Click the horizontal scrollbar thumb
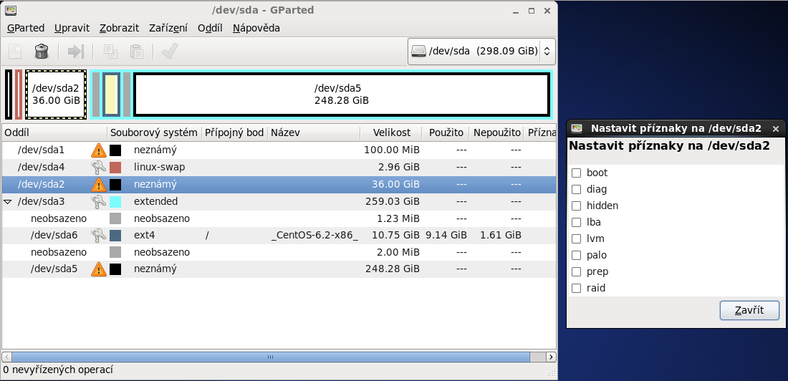Viewport: 788px width, 381px height. pos(270,357)
